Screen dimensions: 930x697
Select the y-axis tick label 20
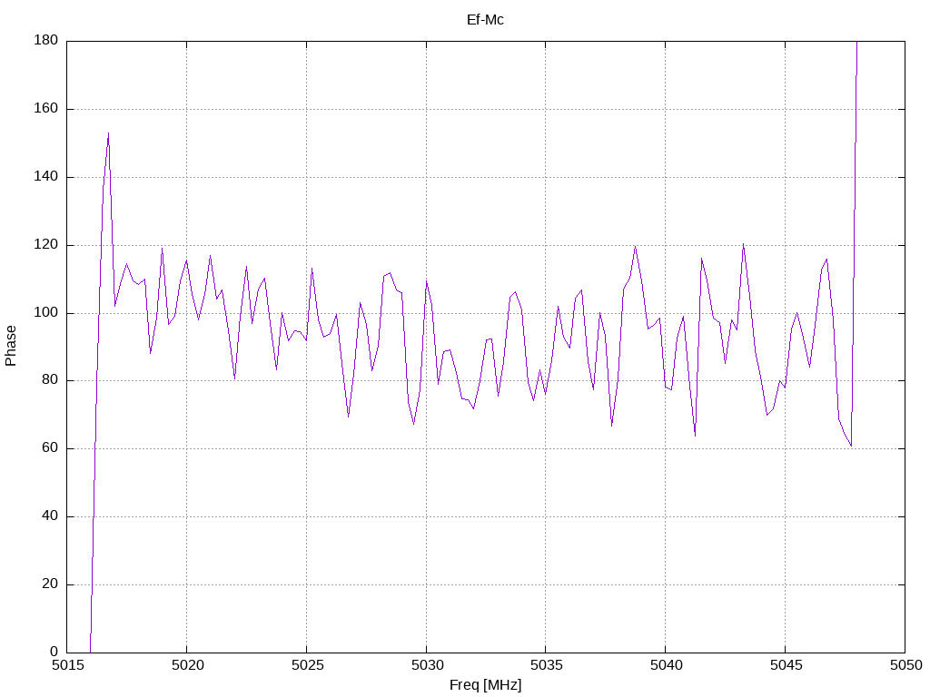click(x=50, y=584)
